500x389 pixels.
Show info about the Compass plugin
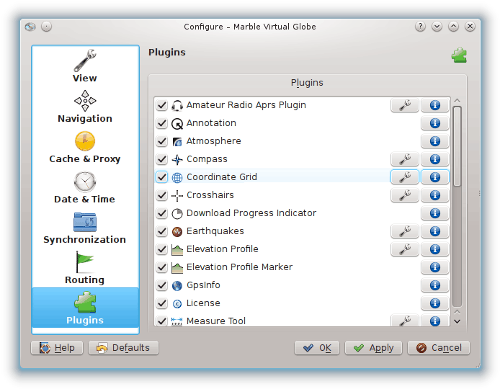(435, 159)
